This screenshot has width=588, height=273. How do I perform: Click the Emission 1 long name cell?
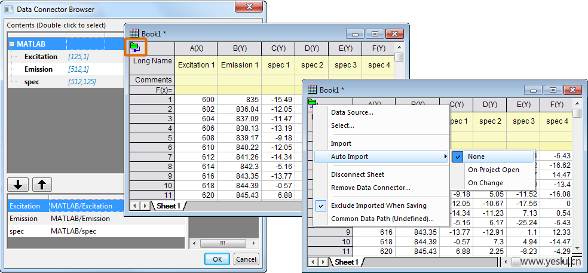(x=239, y=65)
